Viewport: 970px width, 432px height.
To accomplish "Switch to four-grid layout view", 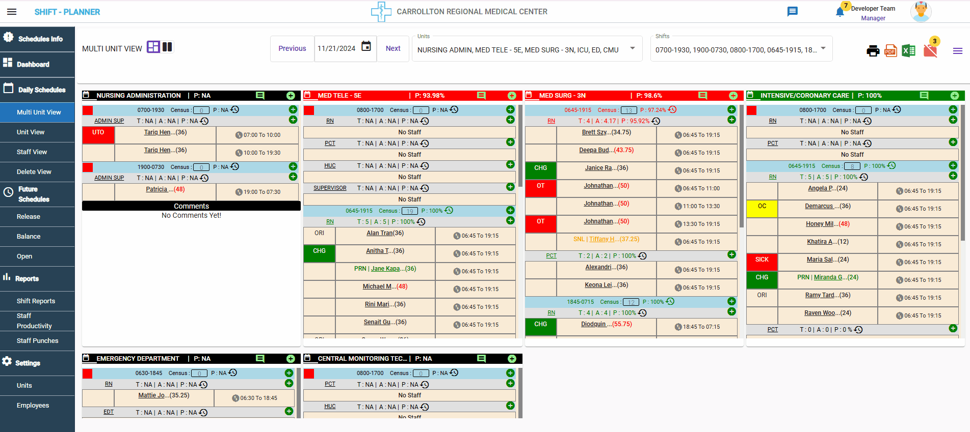I will click(153, 47).
